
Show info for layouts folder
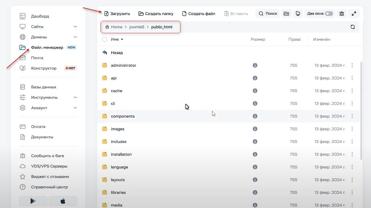coord(255,180)
